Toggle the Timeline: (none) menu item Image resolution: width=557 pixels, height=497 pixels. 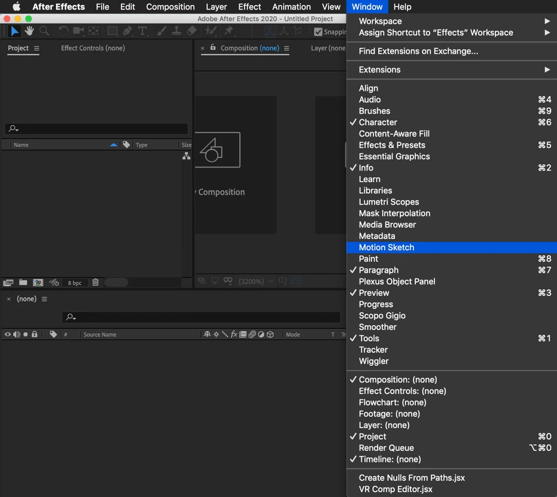452,459
